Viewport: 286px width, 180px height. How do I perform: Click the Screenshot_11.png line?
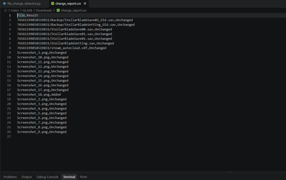coord(43,62)
